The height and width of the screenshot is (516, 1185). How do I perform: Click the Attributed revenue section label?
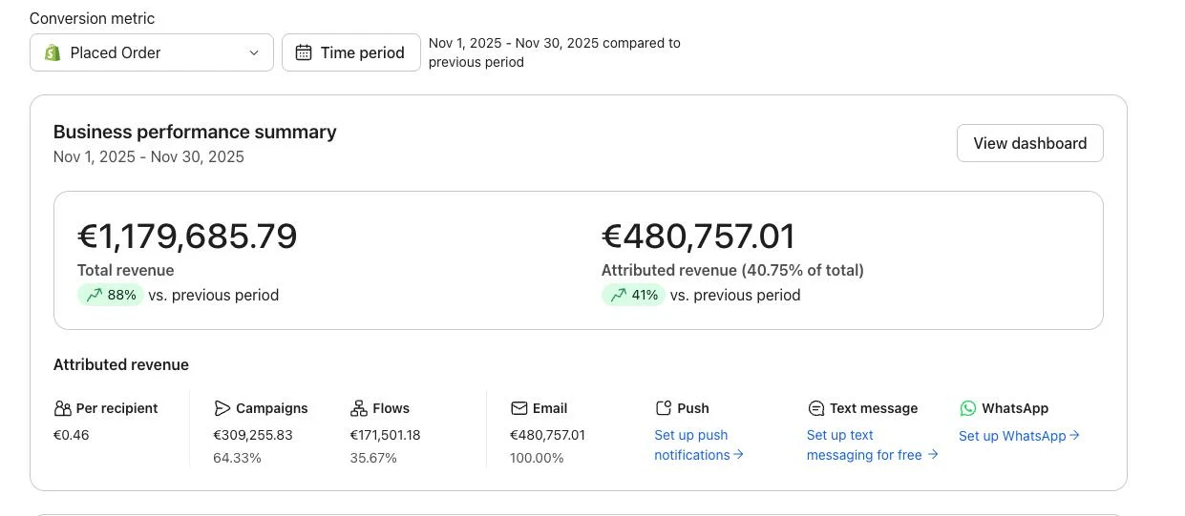121,364
